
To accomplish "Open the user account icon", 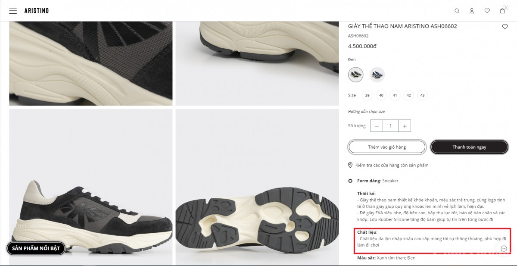I will [x=472, y=11].
